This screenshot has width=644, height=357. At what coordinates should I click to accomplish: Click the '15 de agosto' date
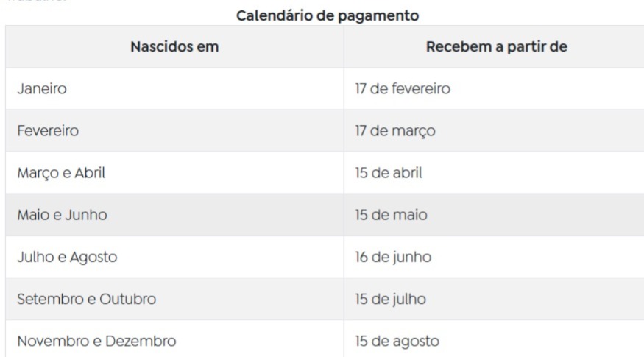[397, 342]
